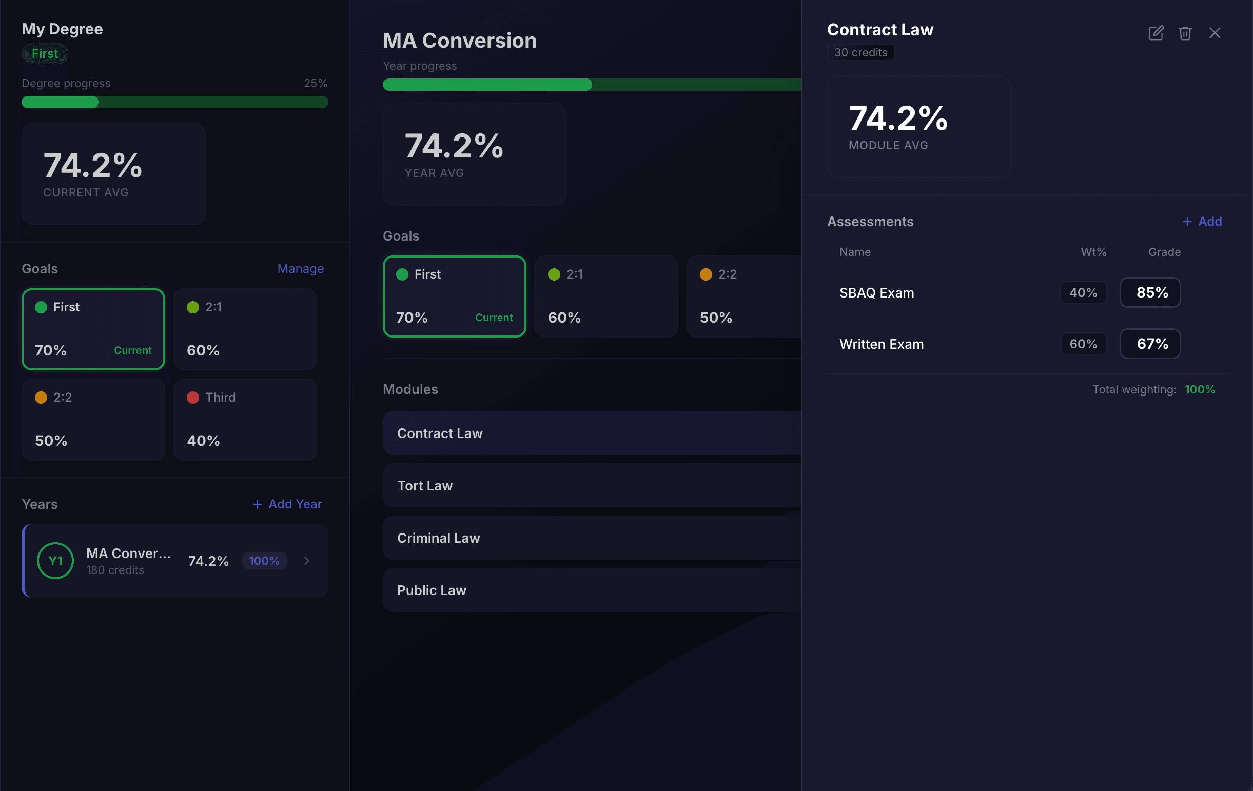
Task: Open the Public Law module
Action: (592, 590)
